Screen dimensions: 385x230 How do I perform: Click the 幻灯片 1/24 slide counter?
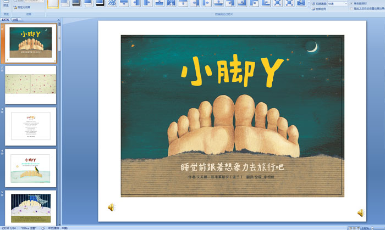(x=9, y=228)
